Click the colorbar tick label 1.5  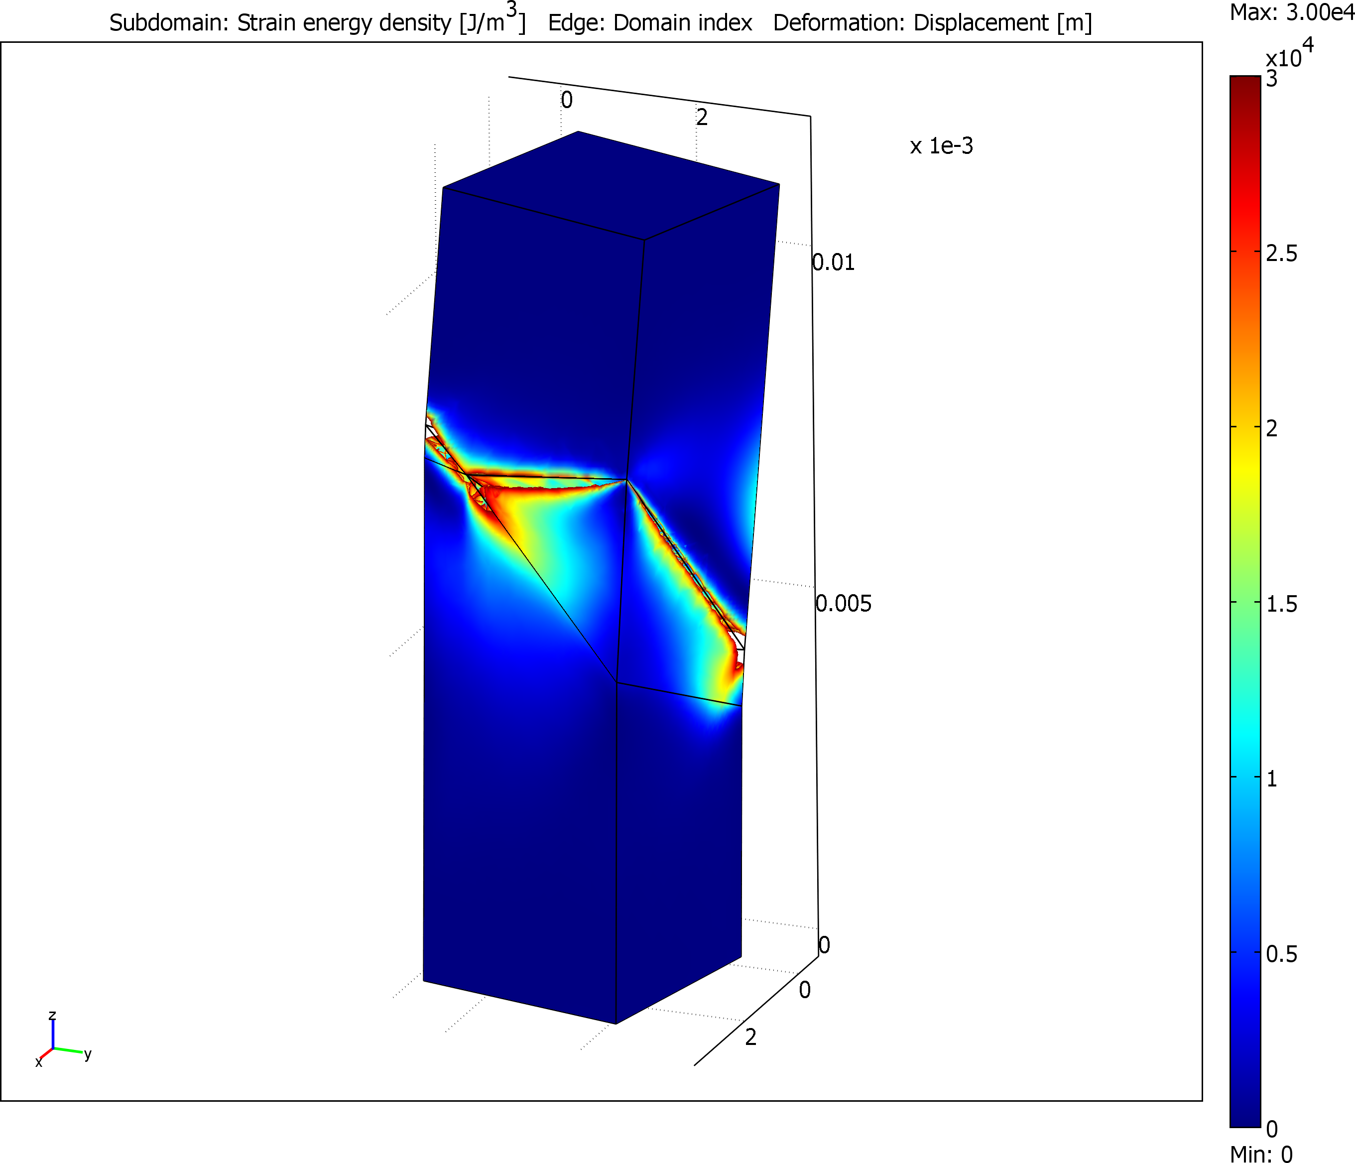(x=1281, y=604)
